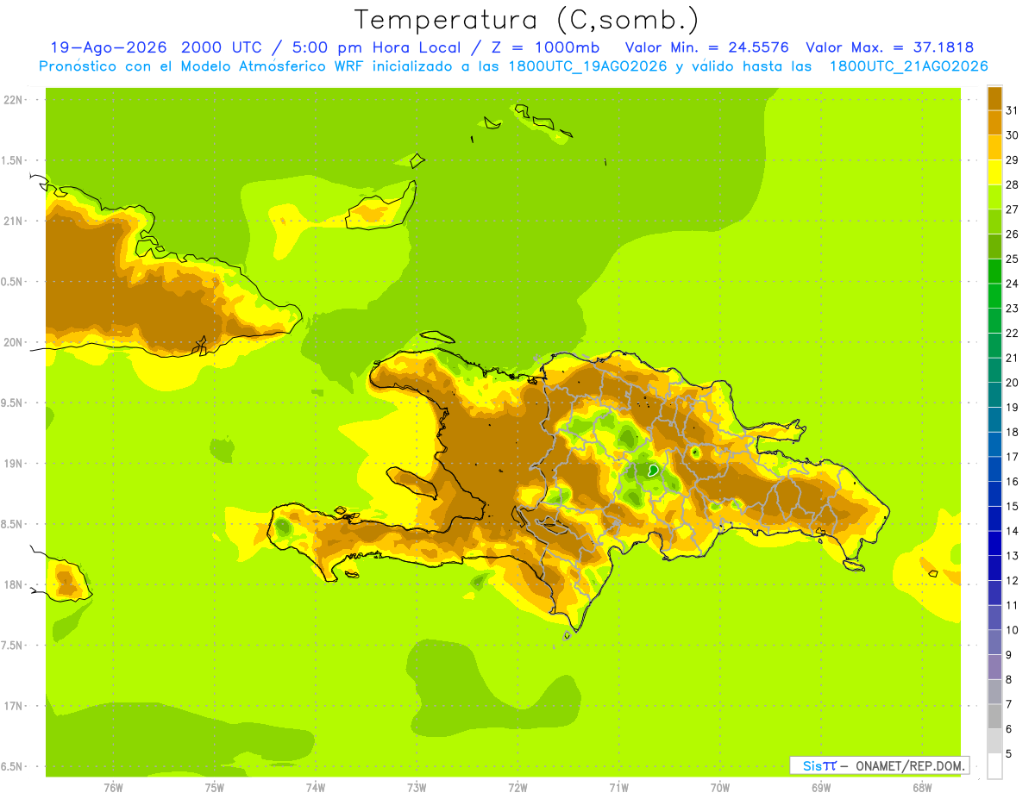Click longitude axis label '71W'
This screenshot has height=799, width=1035.
pos(618,788)
